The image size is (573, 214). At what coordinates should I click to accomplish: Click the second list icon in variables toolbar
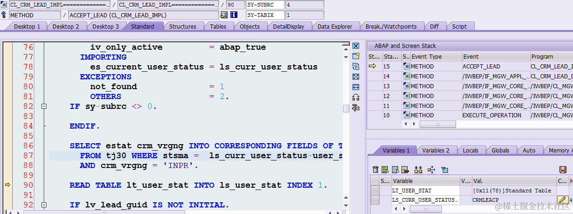[x=395, y=169]
